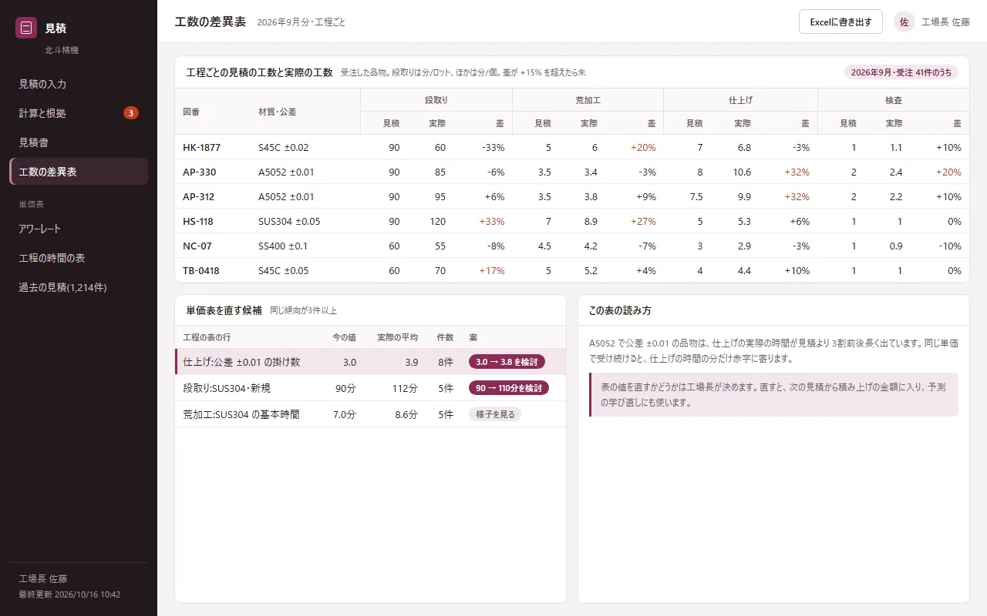
Task: Click the 3 badge on 計算と根拠
Action: pyautogui.click(x=131, y=113)
